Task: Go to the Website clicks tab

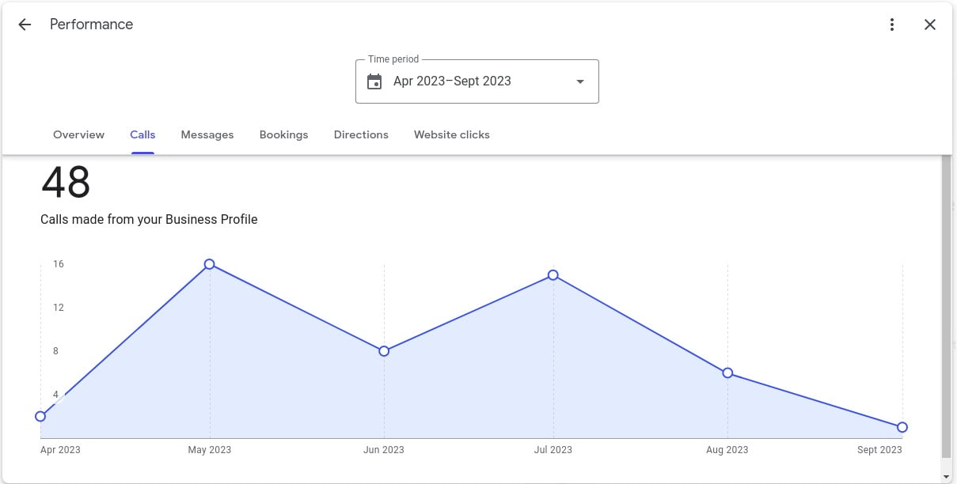Action: coord(452,134)
